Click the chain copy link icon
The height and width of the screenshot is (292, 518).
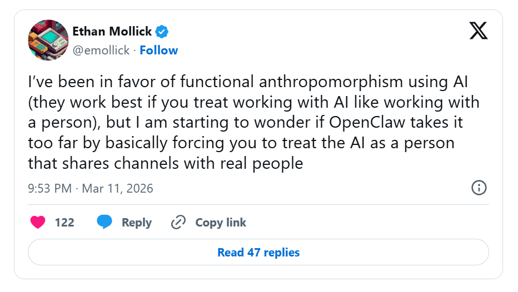pos(178,223)
